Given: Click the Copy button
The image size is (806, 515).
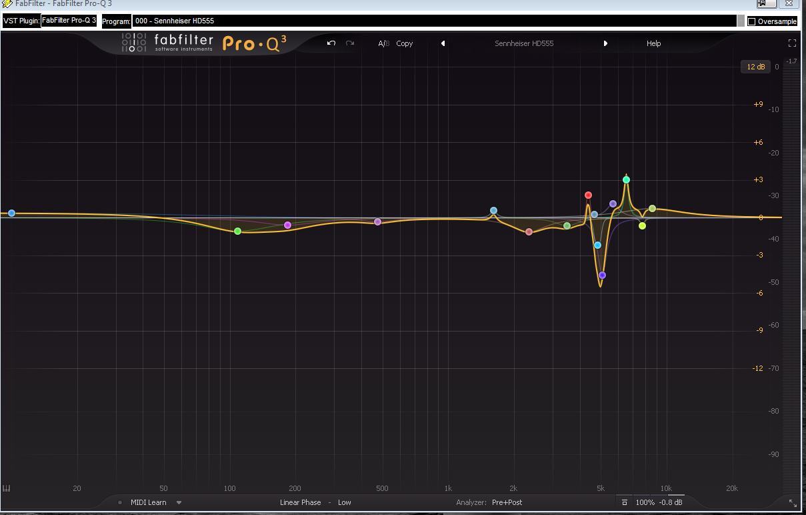Looking at the screenshot, I should 405,43.
